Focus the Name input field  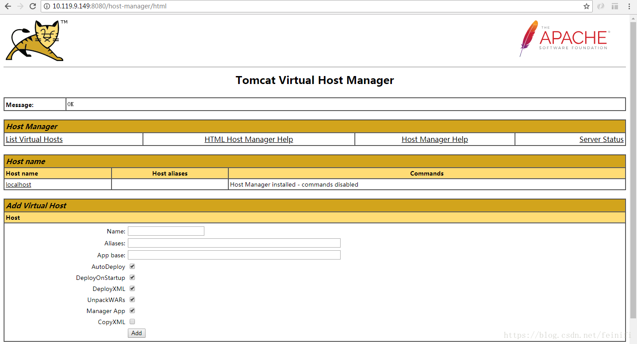(166, 231)
